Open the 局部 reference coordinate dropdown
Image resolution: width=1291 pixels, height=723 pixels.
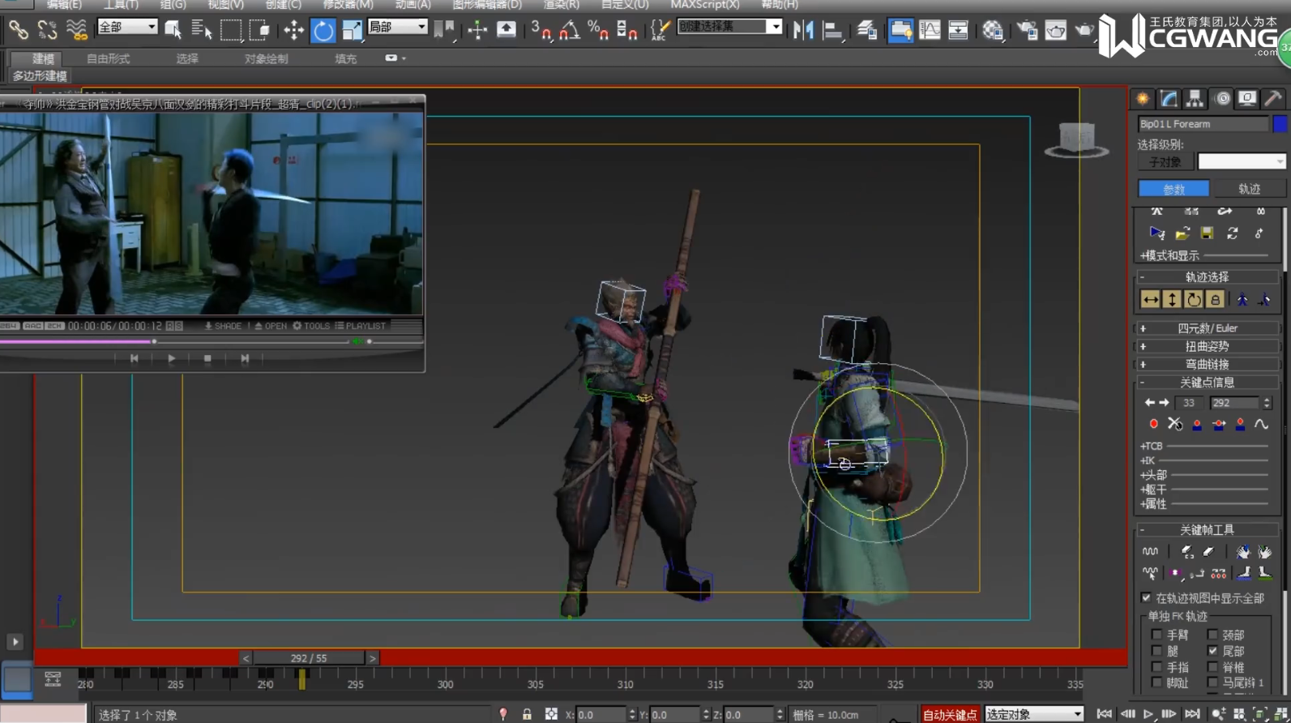[397, 27]
